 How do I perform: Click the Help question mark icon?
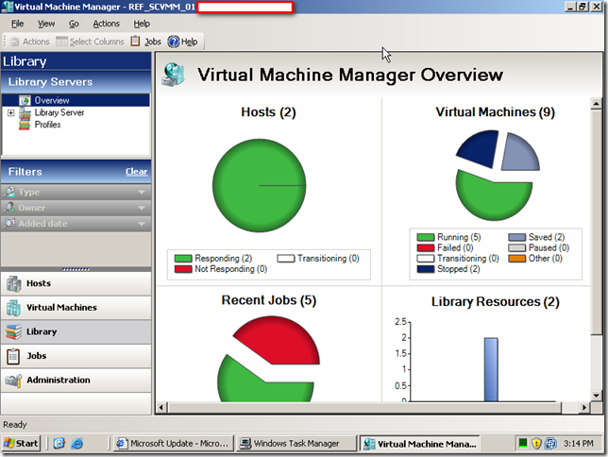pos(174,42)
